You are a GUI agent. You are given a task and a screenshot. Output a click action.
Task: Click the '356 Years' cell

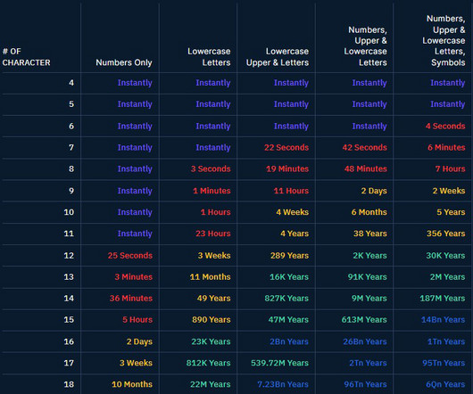coord(446,234)
